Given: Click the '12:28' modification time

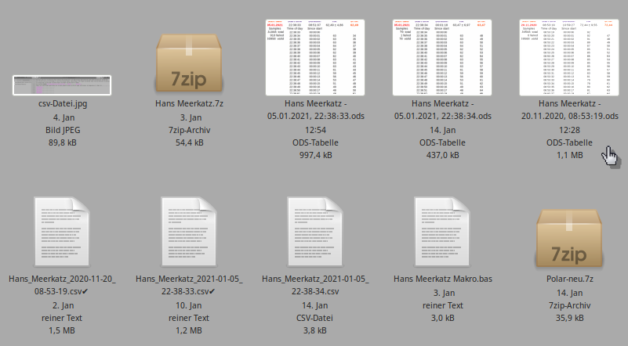Looking at the screenshot, I should [569, 130].
